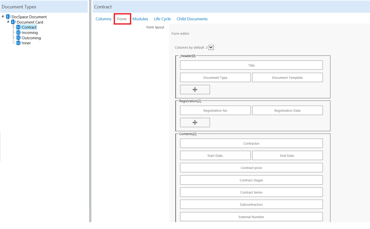Go to the Life Cycle tab

(x=162, y=19)
